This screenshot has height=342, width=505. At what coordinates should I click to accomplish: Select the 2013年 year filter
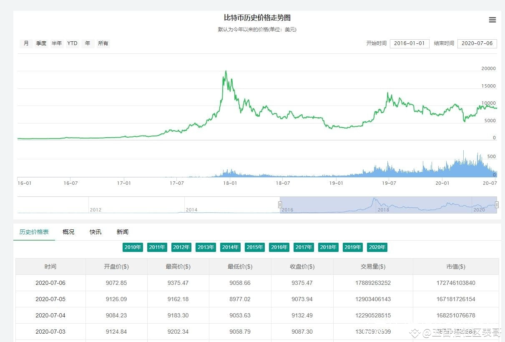coord(206,247)
